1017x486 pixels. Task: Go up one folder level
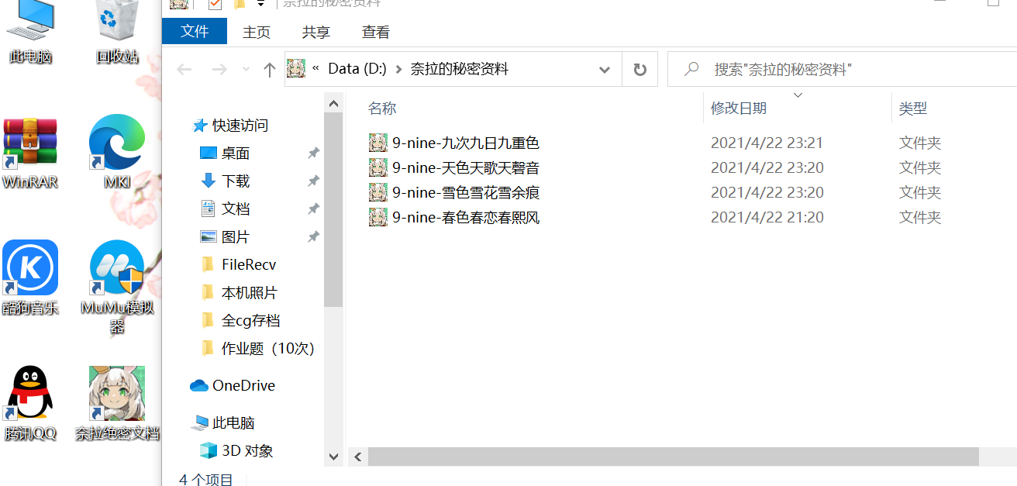[270, 70]
